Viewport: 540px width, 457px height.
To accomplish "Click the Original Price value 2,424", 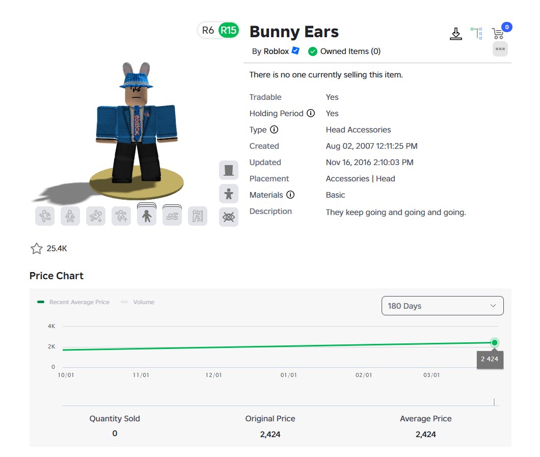I will coord(270,434).
